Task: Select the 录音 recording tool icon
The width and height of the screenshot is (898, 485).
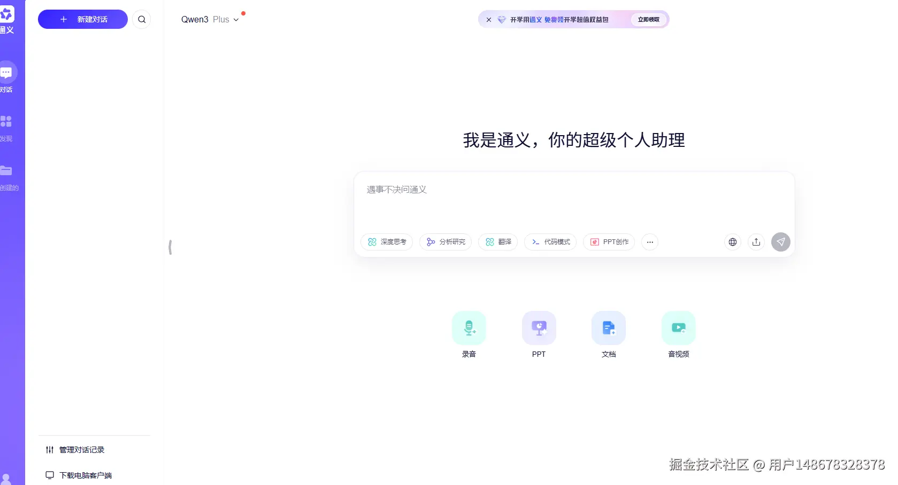Action: [469, 327]
